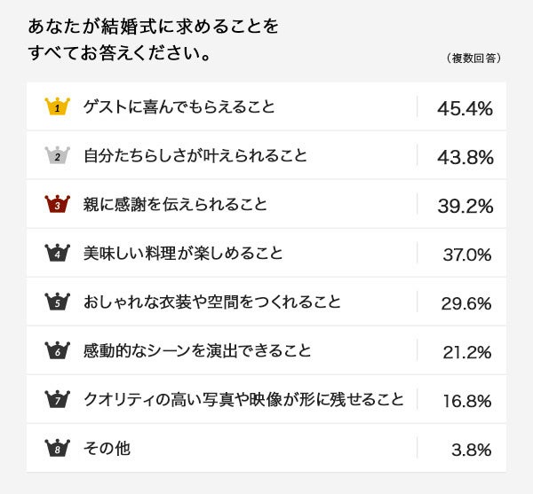
Task: Click the 美味しい料理が楽しめること text
Action: point(183,254)
